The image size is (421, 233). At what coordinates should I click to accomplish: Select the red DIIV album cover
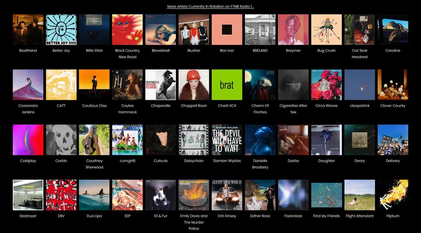[x=61, y=195]
